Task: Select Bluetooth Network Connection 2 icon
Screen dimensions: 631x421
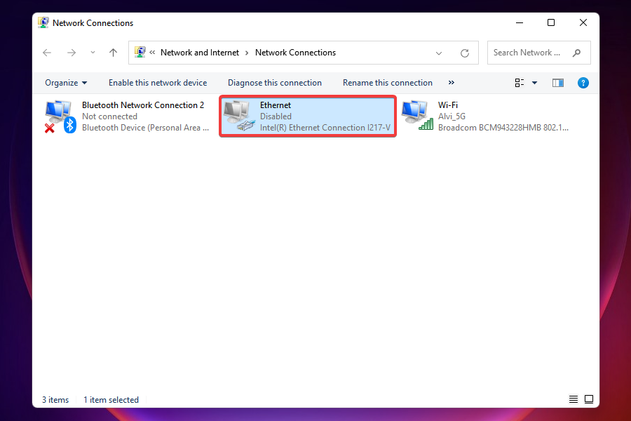Action: point(60,116)
